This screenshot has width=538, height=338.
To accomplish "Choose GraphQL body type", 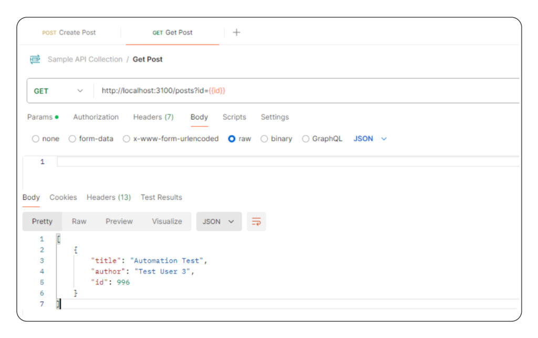I will pyautogui.click(x=305, y=139).
